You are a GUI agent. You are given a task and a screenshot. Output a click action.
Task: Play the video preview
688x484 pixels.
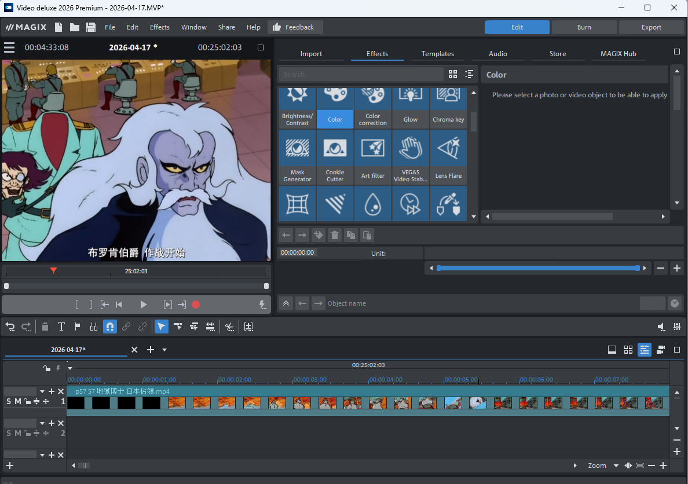tap(143, 305)
